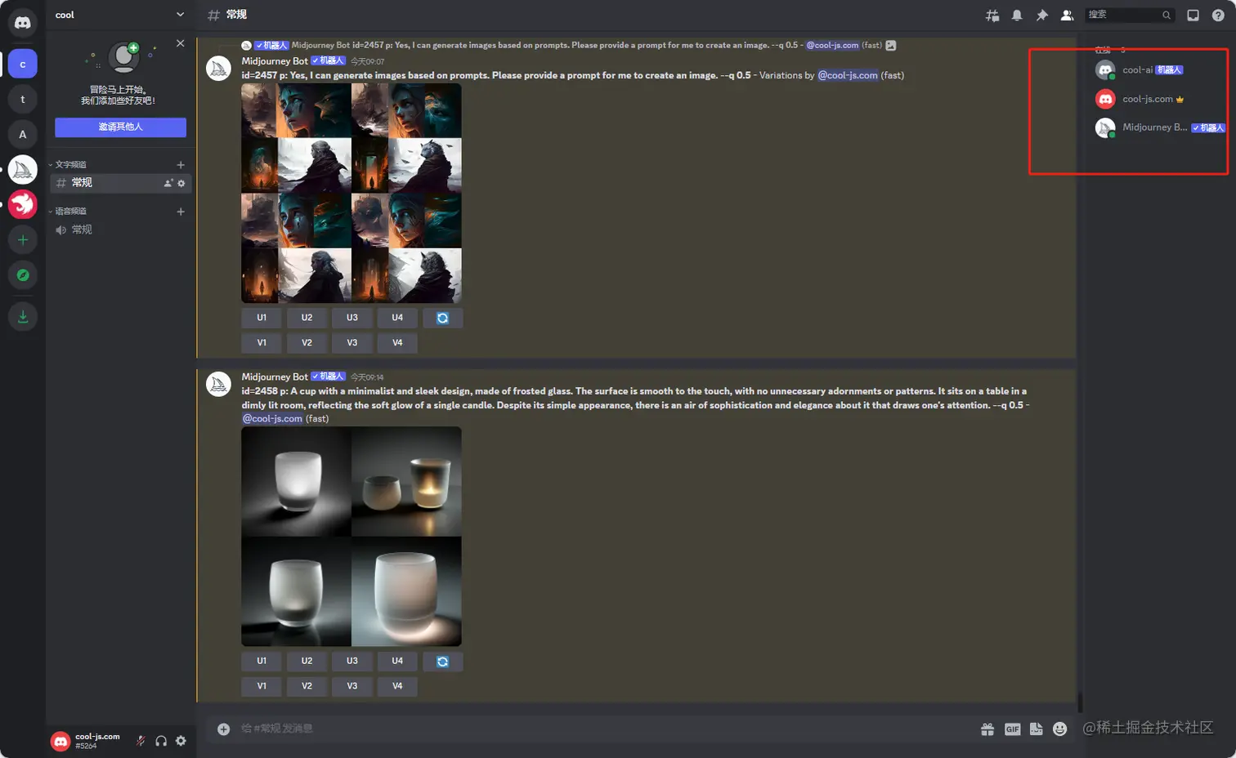Viewport: 1236px width, 758px height.
Task: Create invite icon on 常规 channel
Action: coord(168,183)
